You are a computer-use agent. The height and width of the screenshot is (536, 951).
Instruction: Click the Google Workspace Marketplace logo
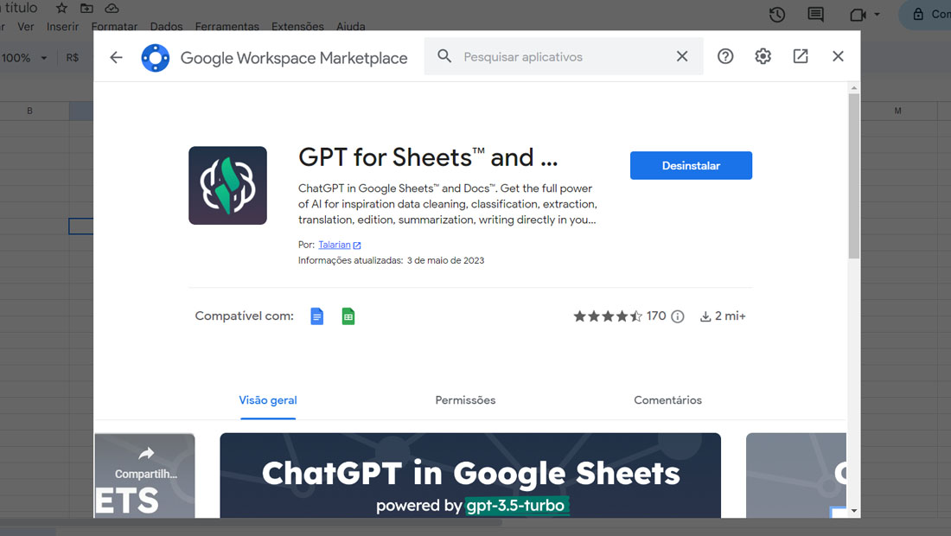[156, 58]
